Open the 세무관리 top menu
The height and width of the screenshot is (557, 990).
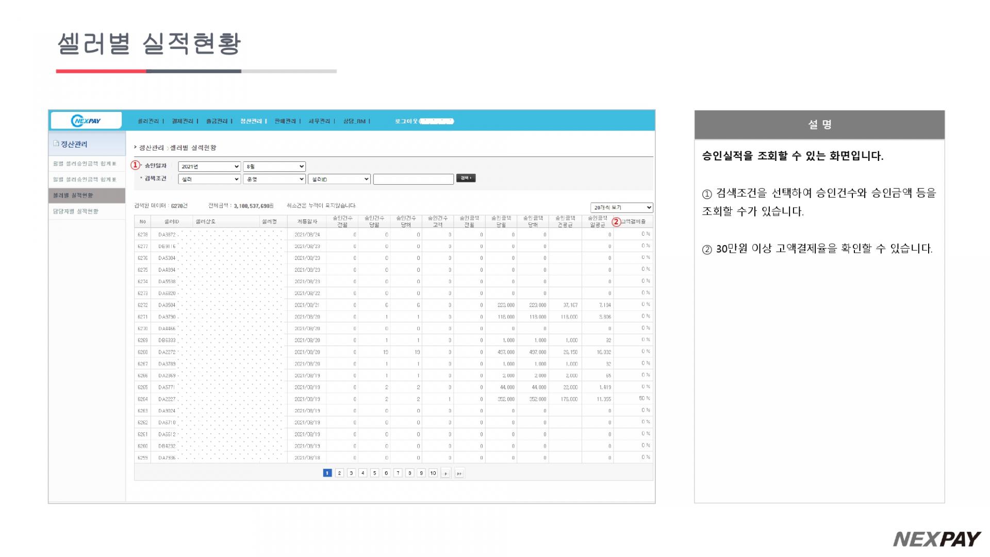(319, 121)
